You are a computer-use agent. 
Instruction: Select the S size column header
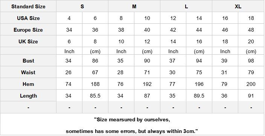pos(82,6)
